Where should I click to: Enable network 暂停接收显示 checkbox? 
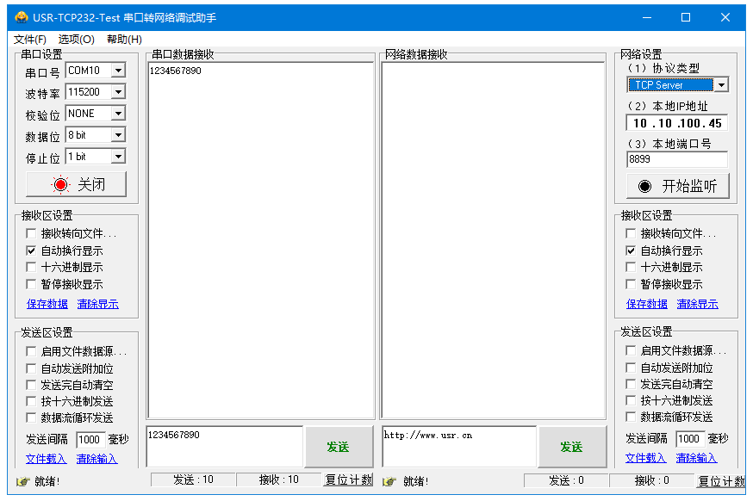632,284
